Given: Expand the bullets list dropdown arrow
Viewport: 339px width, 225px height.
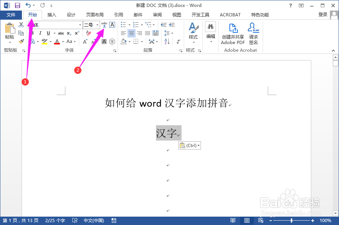Looking at the screenshot, I should [129, 25].
